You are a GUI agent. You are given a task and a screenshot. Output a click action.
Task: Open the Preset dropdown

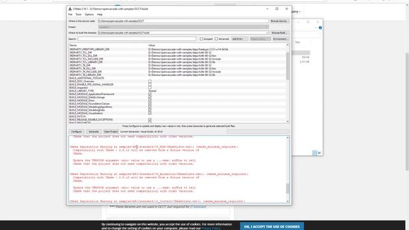tap(183, 27)
